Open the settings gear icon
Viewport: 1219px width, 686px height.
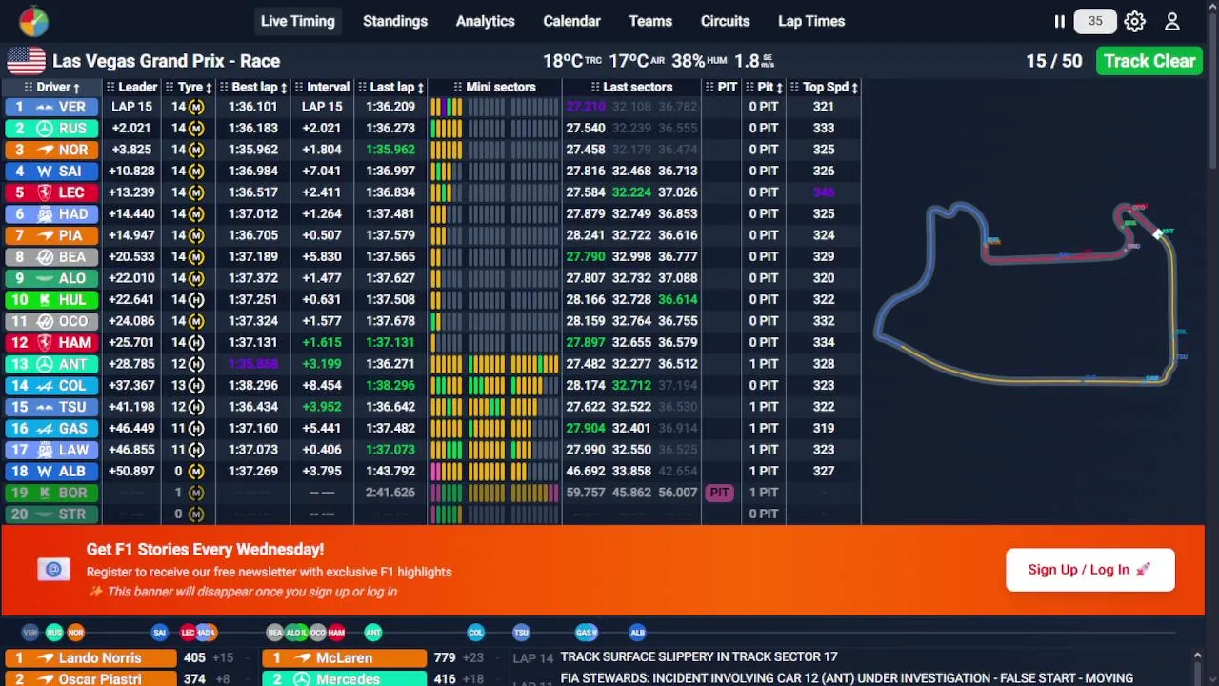[1134, 21]
